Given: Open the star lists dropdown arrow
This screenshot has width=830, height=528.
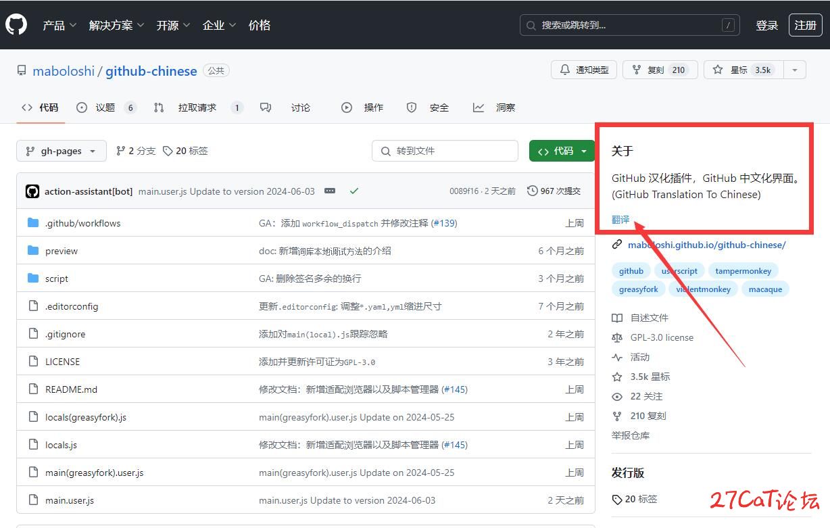Looking at the screenshot, I should (x=795, y=70).
